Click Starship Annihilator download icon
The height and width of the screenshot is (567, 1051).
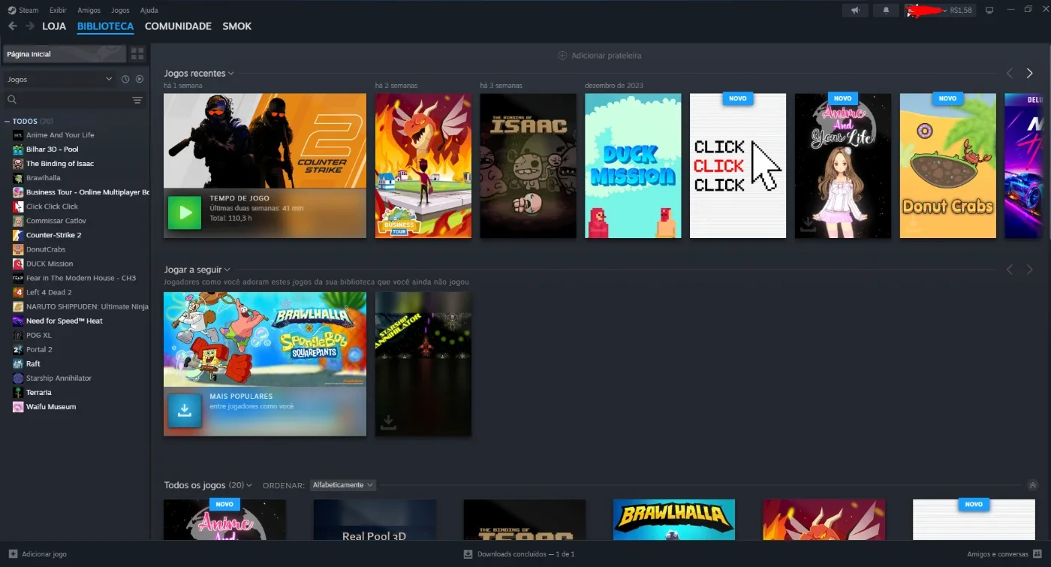(x=388, y=422)
